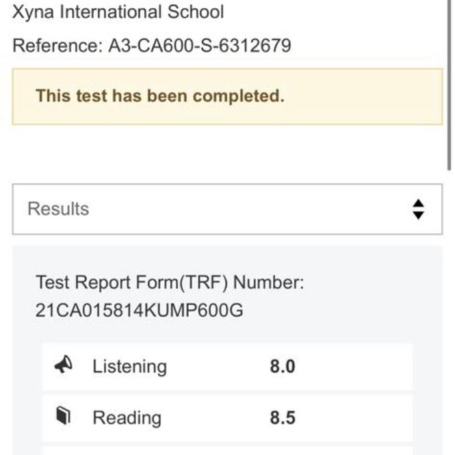This screenshot has width=455, height=455.
Task: Select the Listening score row
Action: pos(227,367)
